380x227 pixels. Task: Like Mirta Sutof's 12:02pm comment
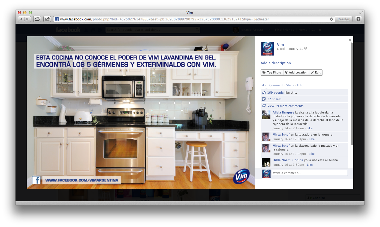coord(312,154)
